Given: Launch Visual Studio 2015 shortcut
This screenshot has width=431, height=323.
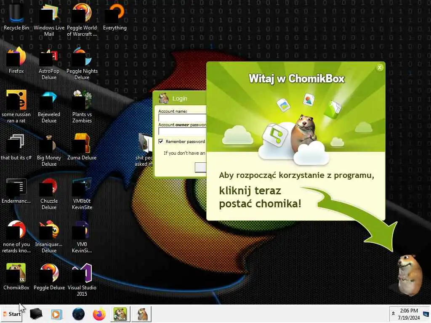Looking at the screenshot, I should coord(82,280).
